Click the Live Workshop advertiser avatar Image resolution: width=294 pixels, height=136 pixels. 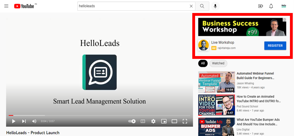(203, 45)
